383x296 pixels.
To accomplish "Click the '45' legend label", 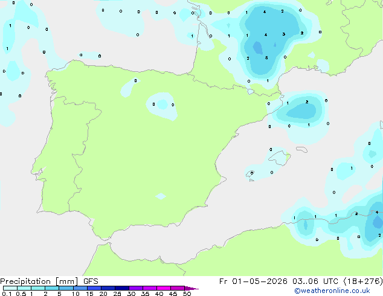I will [x=173, y=294].
